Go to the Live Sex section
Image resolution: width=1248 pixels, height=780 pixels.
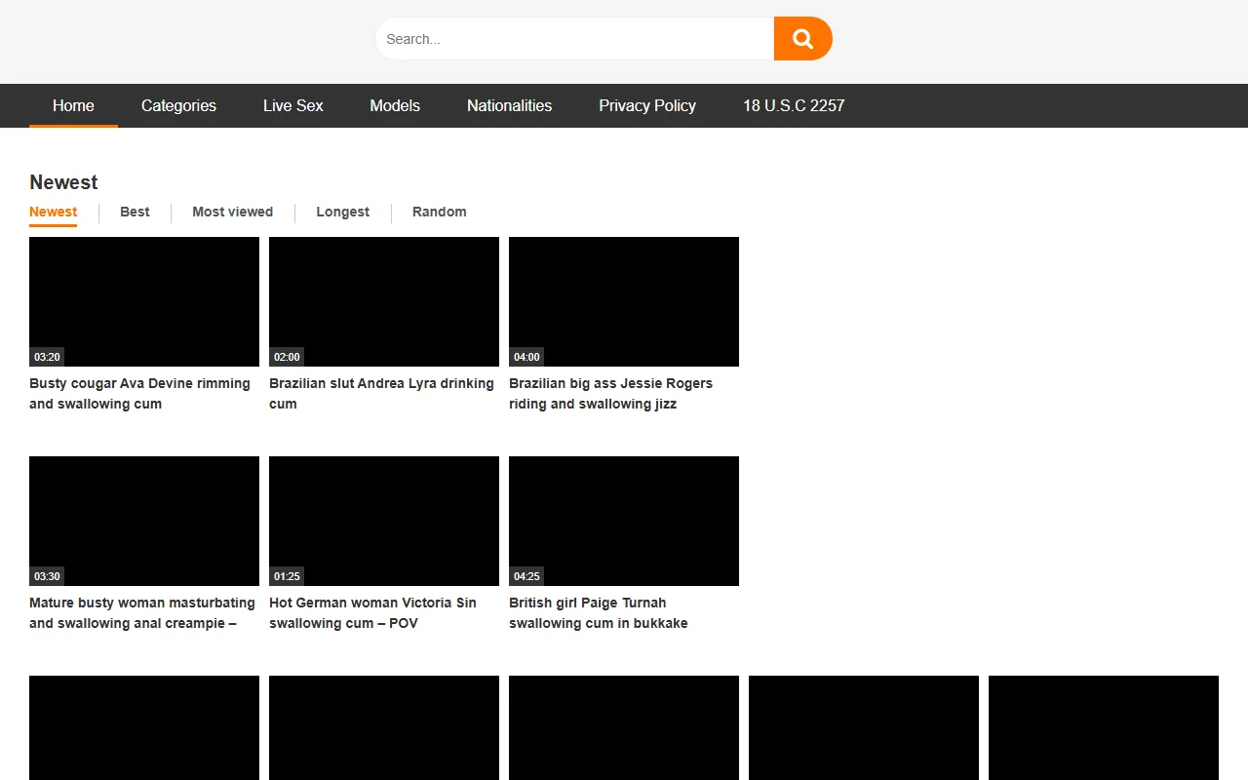point(292,105)
